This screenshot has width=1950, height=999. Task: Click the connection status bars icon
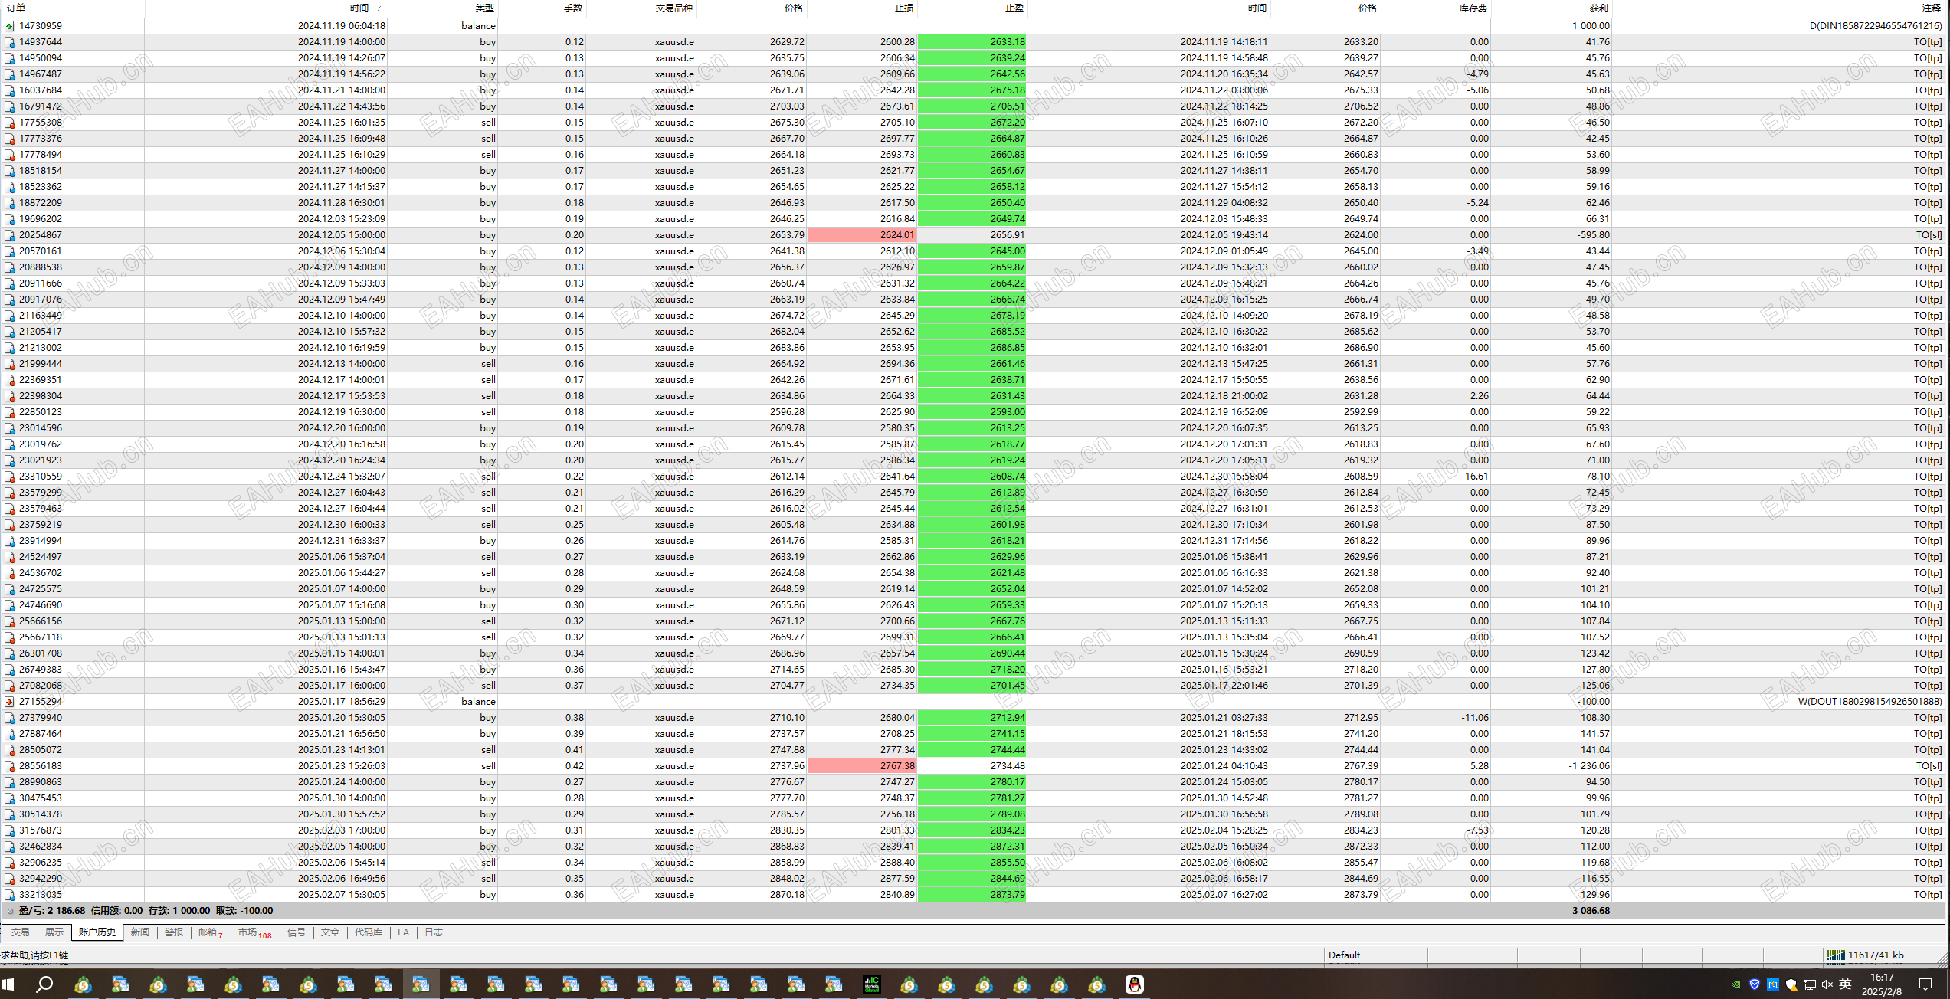tap(1835, 955)
